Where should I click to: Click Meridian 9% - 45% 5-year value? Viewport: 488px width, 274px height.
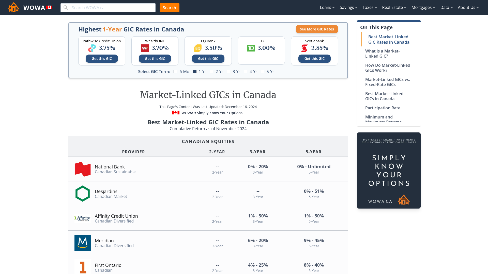tap(314, 240)
